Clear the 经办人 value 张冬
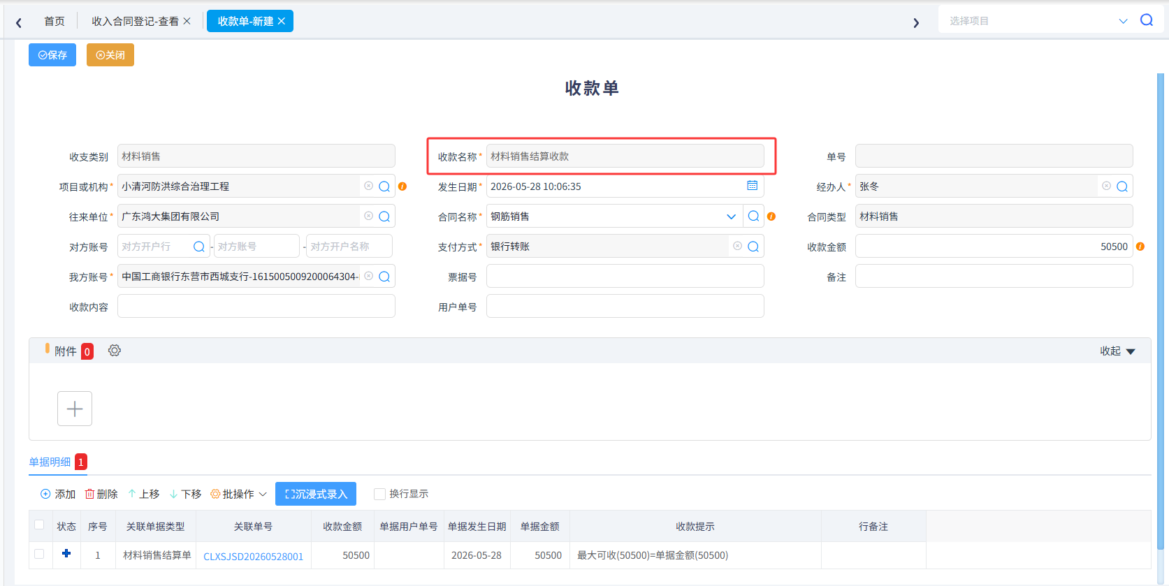Screen dimensions: 1169x586 (1106, 186)
